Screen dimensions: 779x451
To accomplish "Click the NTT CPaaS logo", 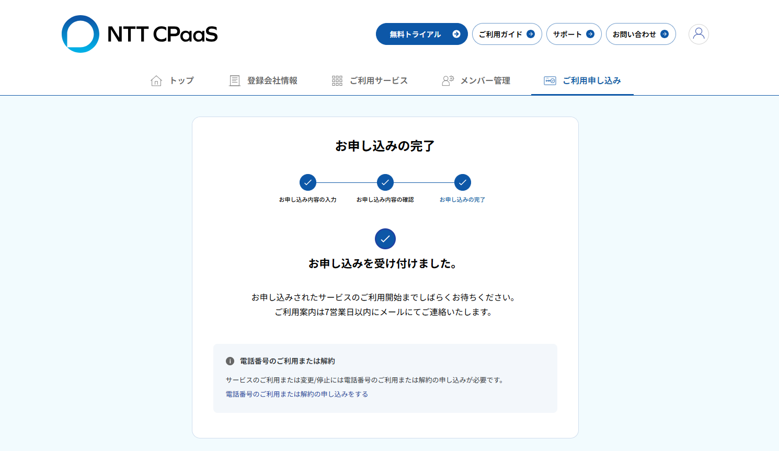I will tap(140, 34).
